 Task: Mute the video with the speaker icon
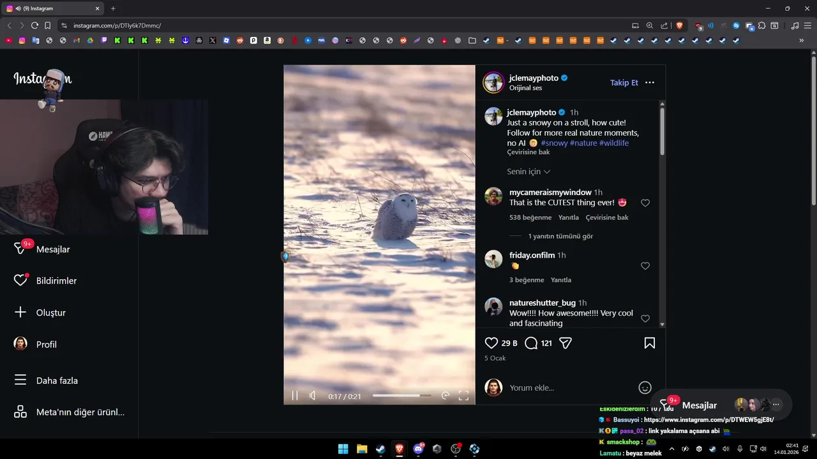(313, 396)
